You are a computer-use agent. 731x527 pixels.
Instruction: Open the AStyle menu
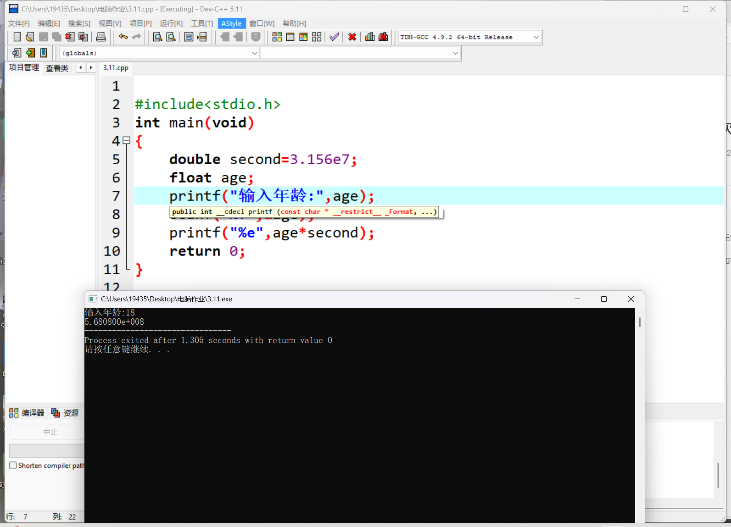click(x=231, y=23)
